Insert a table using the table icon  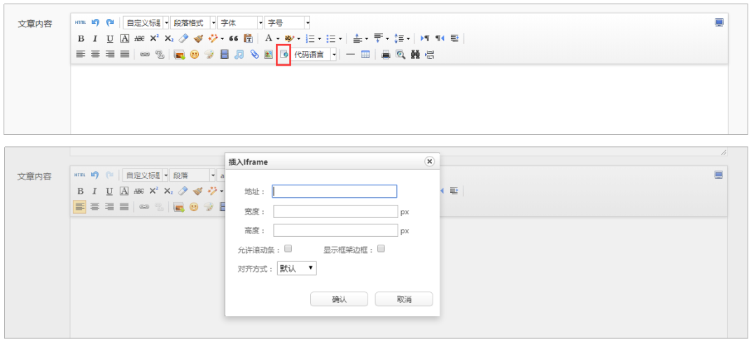tap(365, 55)
